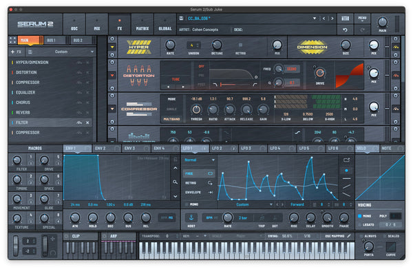The image size is (413, 269).
Task: Select the flat line LFO draw tool
Action: (x=346, y=178)
